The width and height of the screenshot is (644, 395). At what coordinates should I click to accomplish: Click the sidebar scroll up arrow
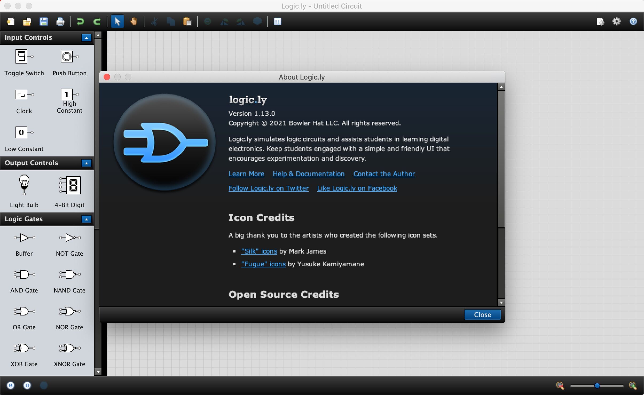point(98,35)
